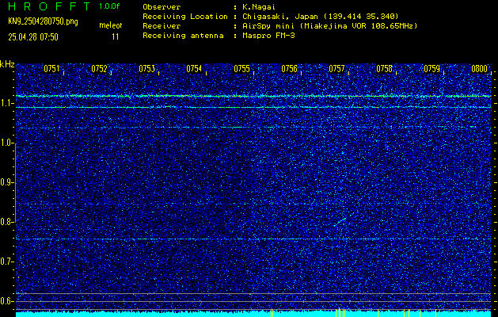Click the 0.9 frequency axis label
The image size is (498, 317).
6,182
